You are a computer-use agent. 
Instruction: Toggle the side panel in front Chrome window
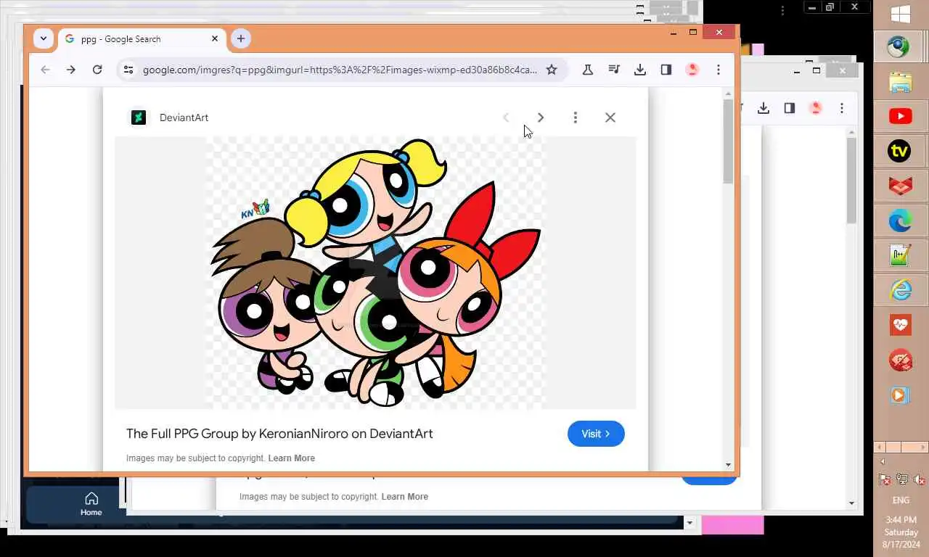pos(666,70)
